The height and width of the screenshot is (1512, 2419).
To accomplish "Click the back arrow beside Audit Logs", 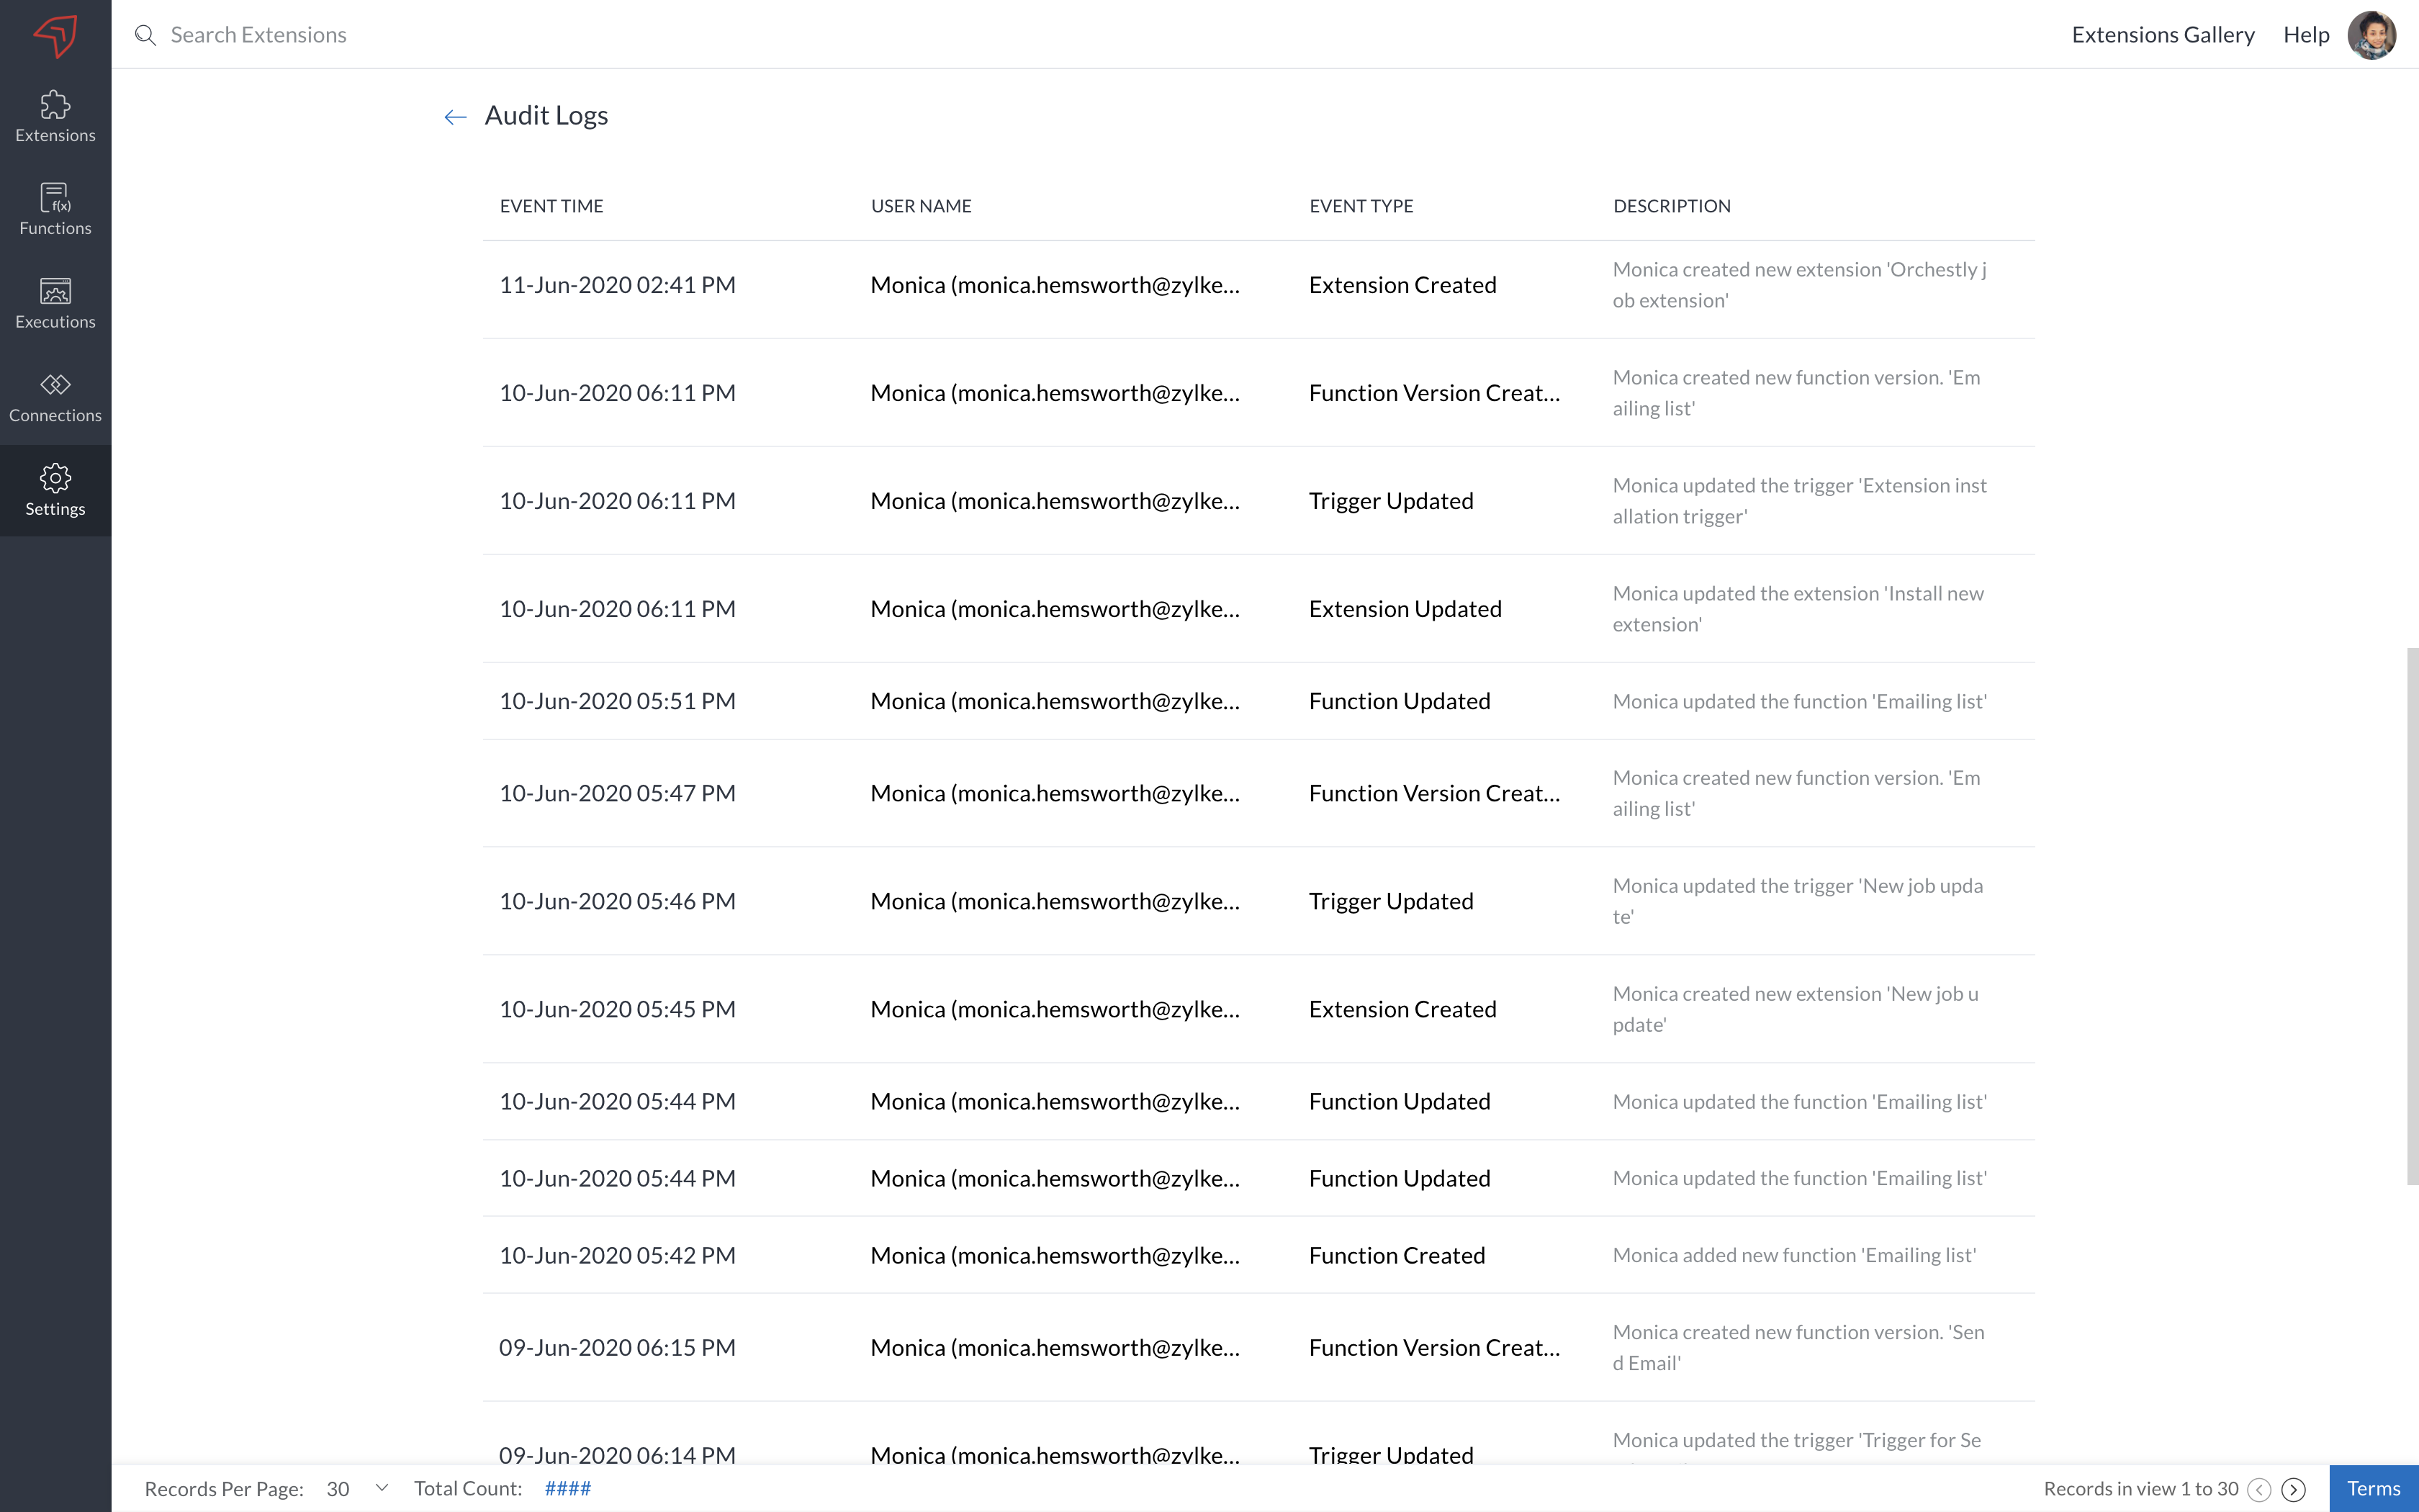I will pyautogui.click(x=455, y=117).
